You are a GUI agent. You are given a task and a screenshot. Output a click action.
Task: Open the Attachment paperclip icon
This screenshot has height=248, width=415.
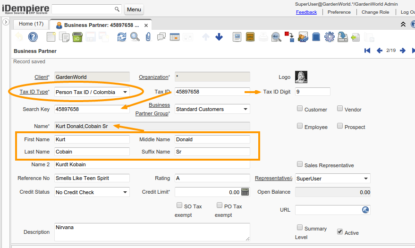(x=148, y=37)
